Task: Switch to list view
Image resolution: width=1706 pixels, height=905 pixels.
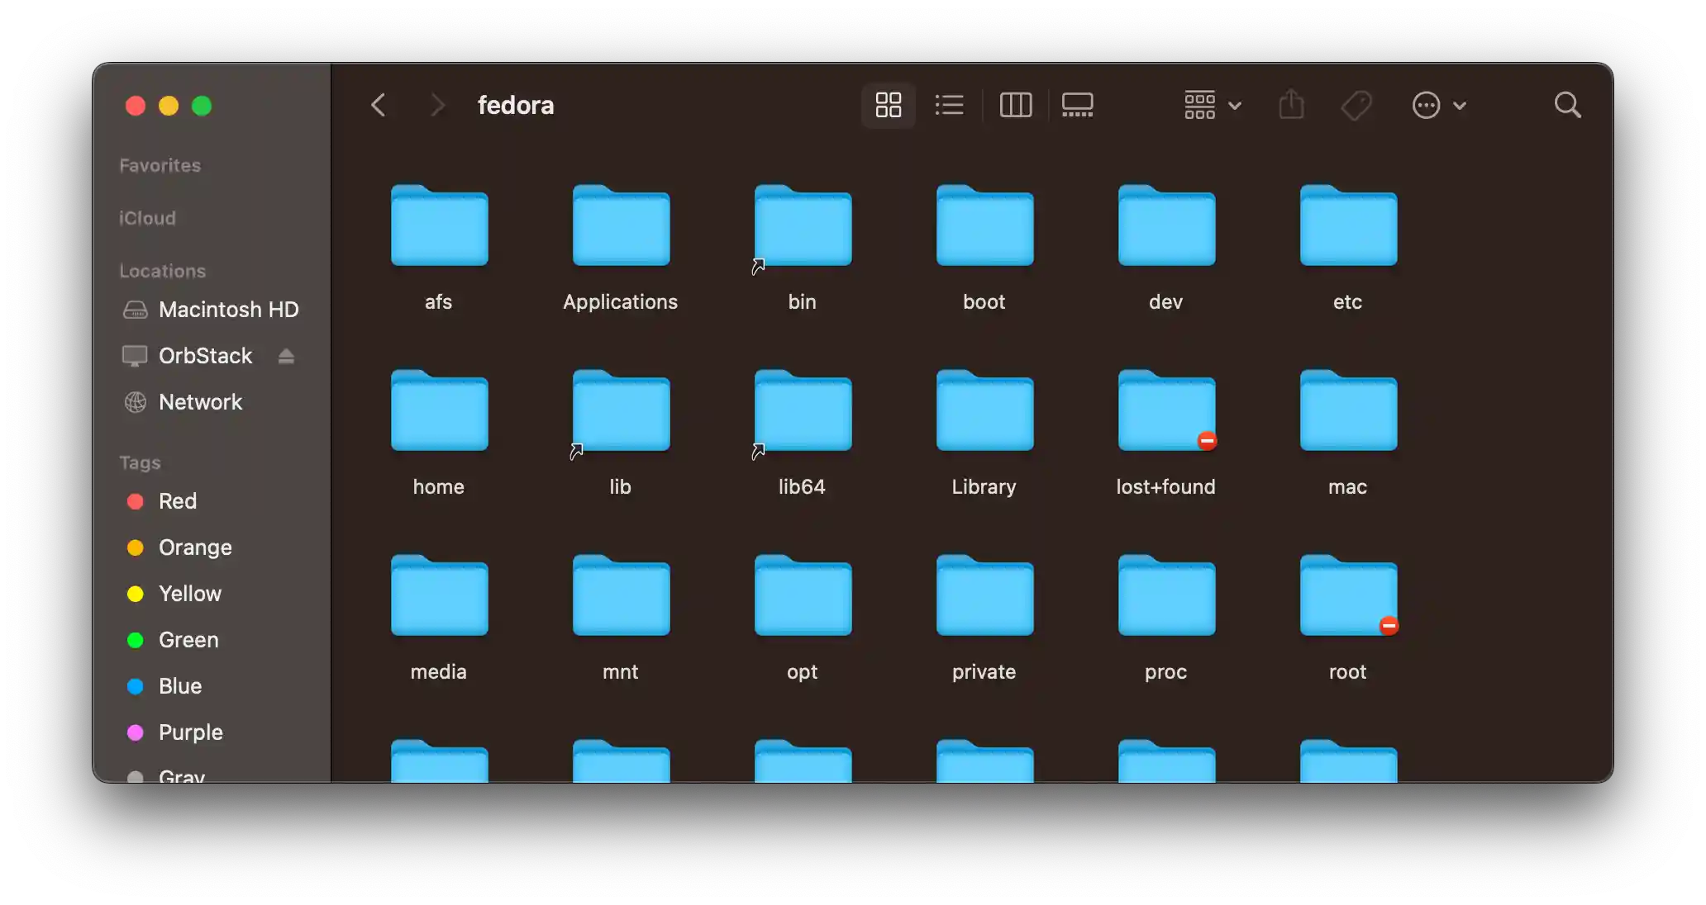Action: pos(949,105)
